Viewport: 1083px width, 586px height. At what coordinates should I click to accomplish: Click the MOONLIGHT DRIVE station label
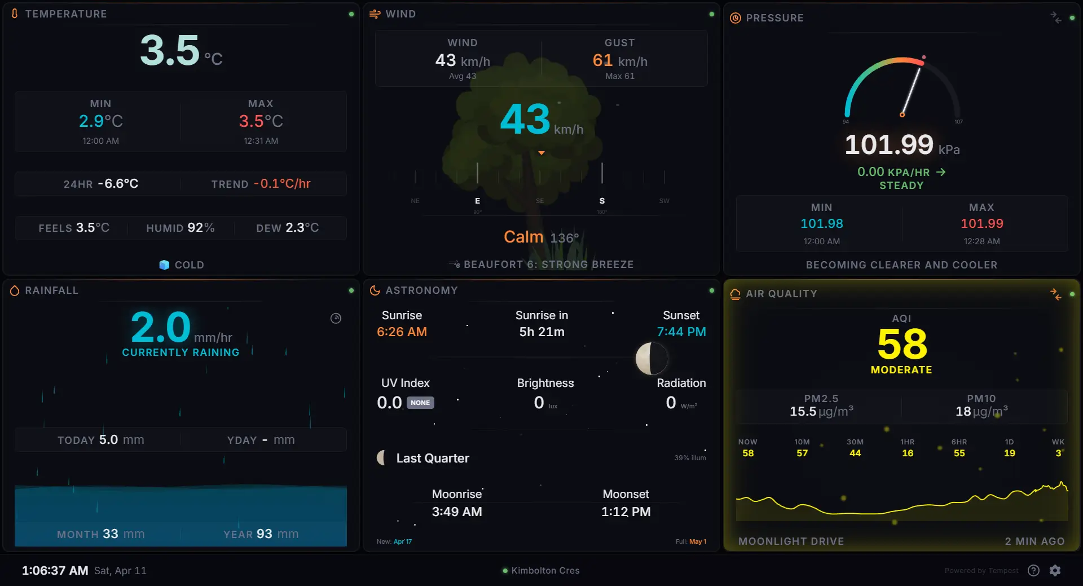[791, 541]
